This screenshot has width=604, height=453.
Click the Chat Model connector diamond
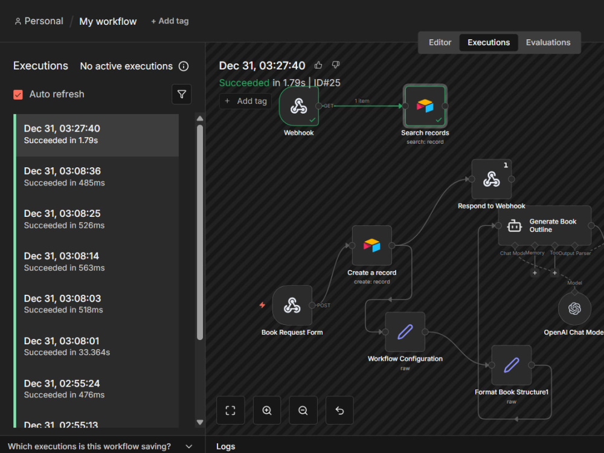[515, 245]
